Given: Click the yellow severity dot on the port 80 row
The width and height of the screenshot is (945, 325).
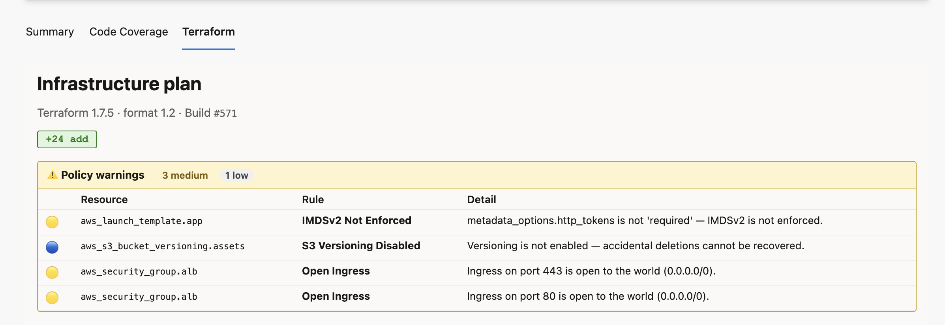Looking at the screenshot, I should click(52, 297).
